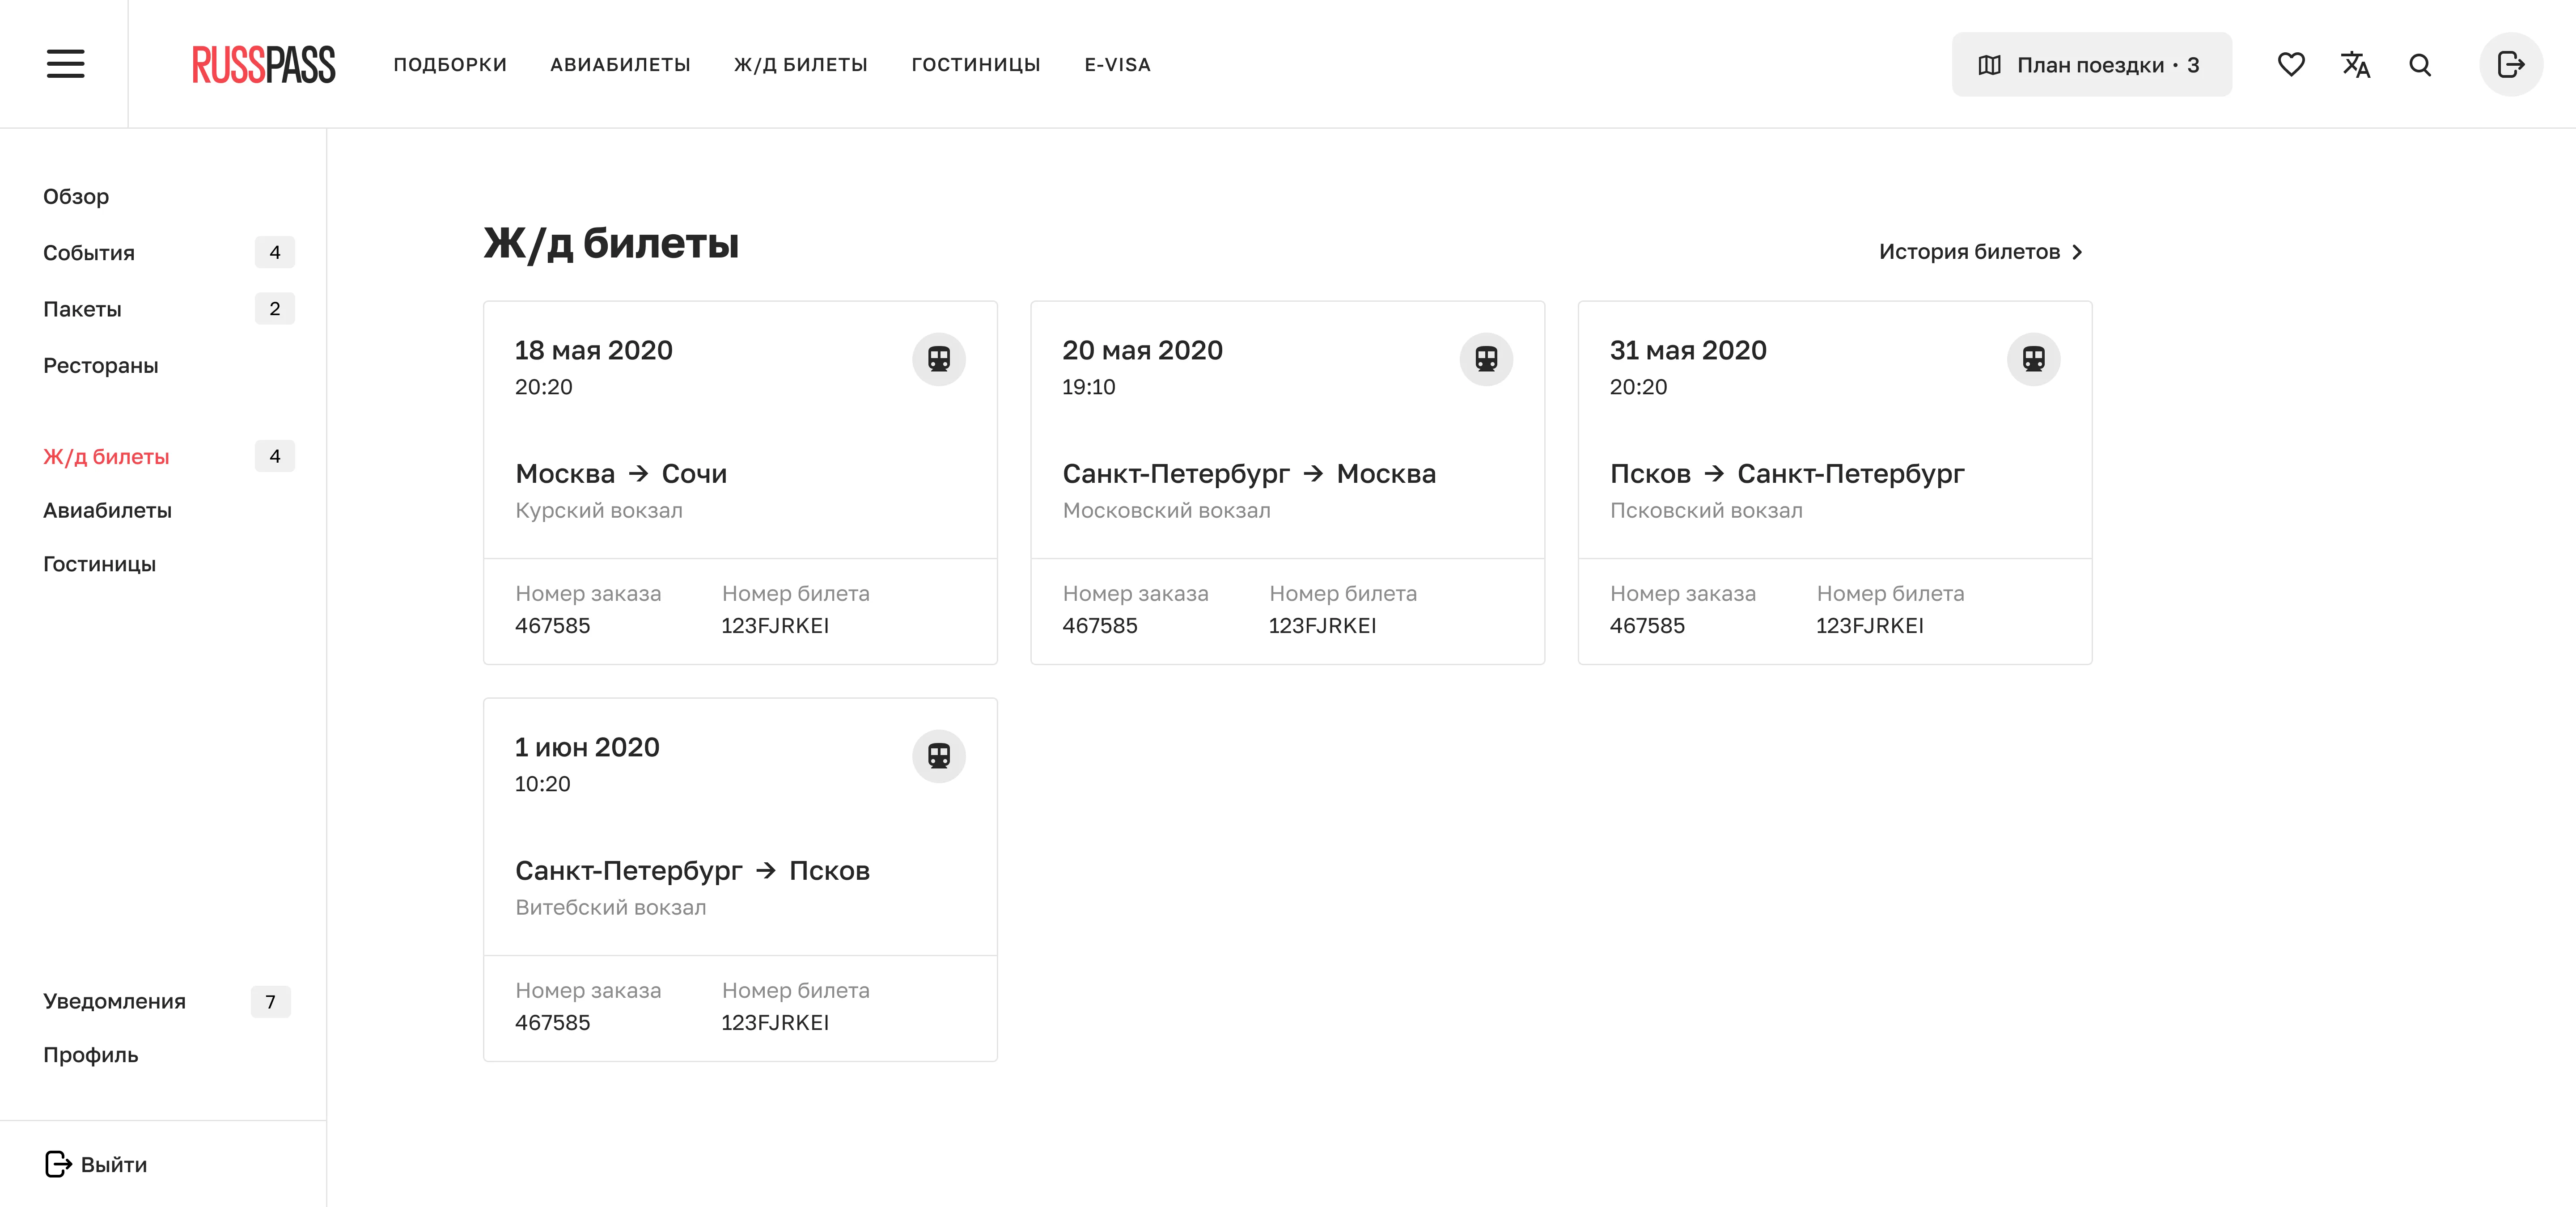Open E-VISA in top navigation
The width and height of the screenshot is (2576, 1207).
point(1118,65)
